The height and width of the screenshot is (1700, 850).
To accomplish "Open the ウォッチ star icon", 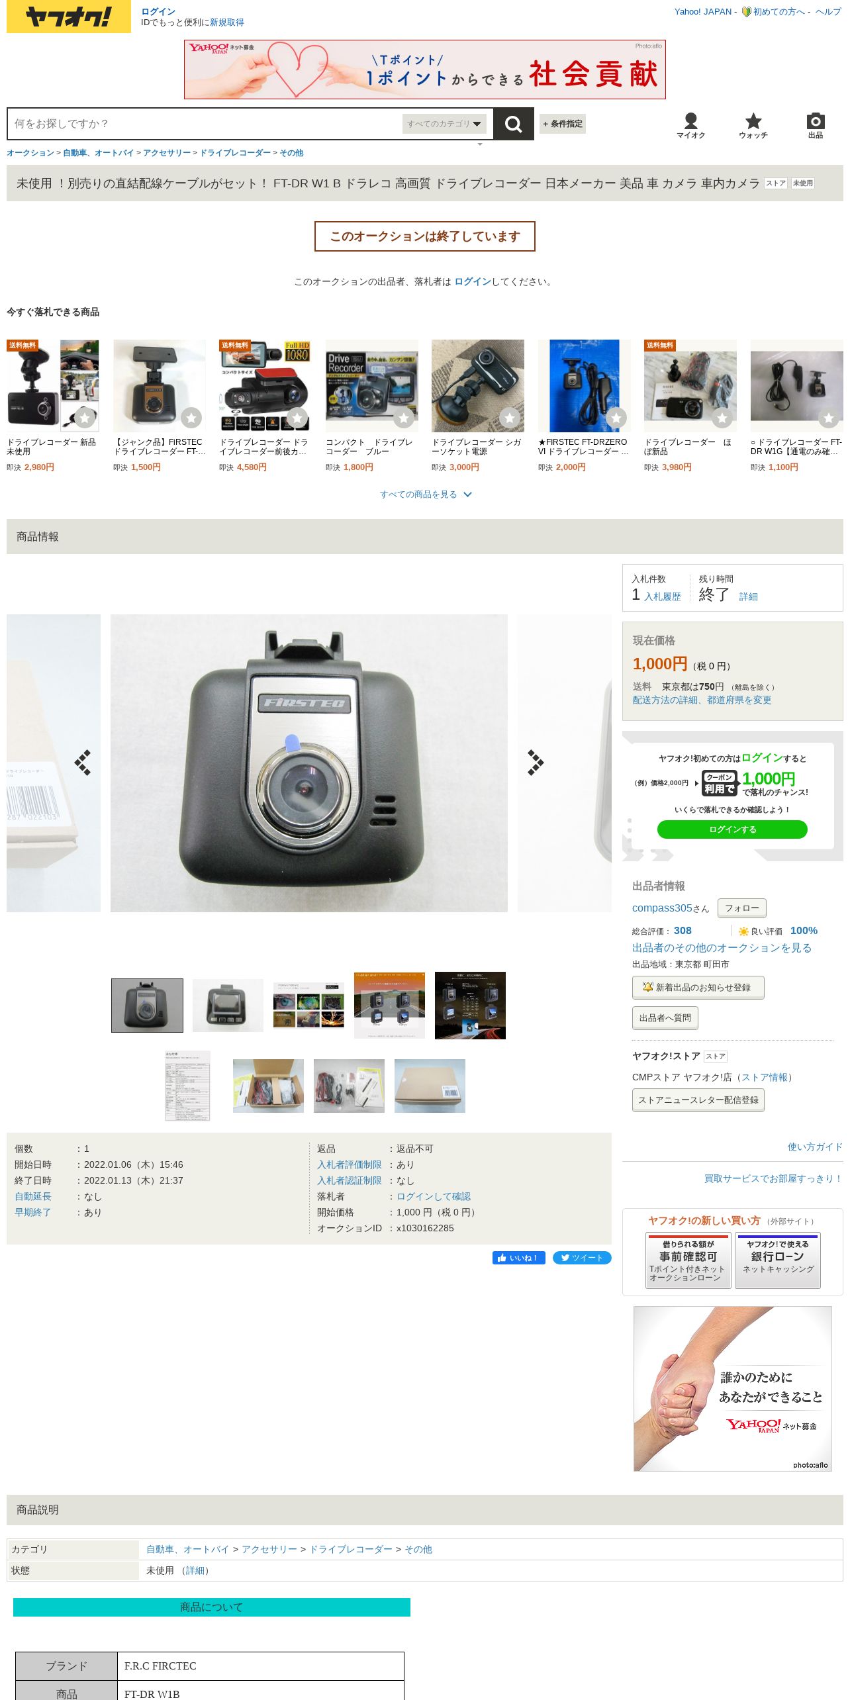I will (x=753, y=125).
